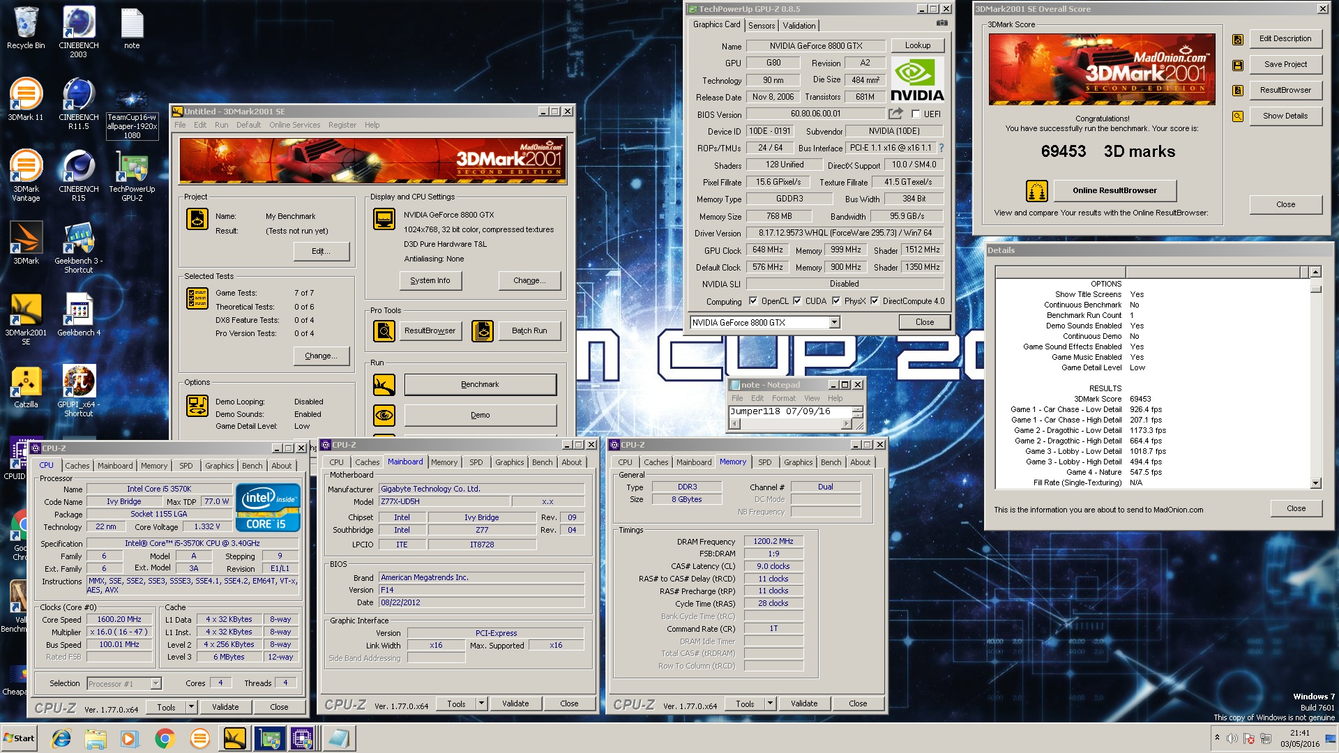Open the note text file icon

[132, 28]
